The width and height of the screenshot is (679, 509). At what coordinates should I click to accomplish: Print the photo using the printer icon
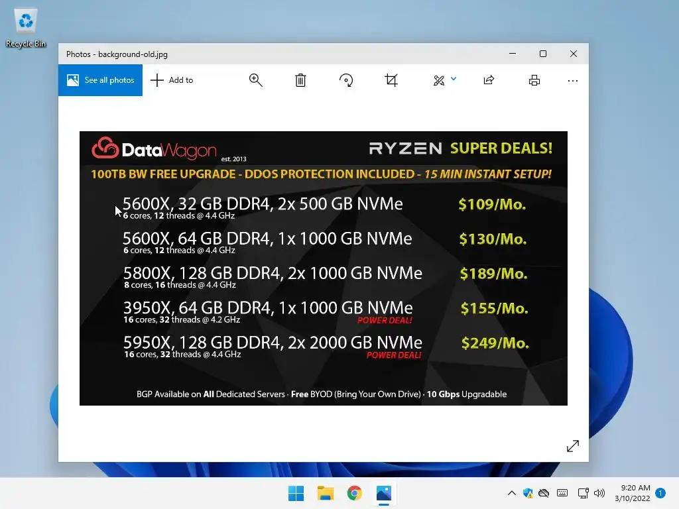click(x=534, y=80)
